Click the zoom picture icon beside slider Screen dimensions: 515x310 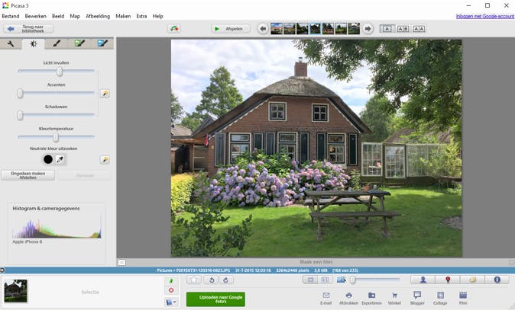(342, 280)
